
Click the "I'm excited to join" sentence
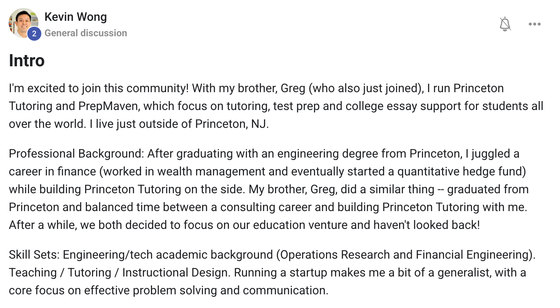coord(98,88)
